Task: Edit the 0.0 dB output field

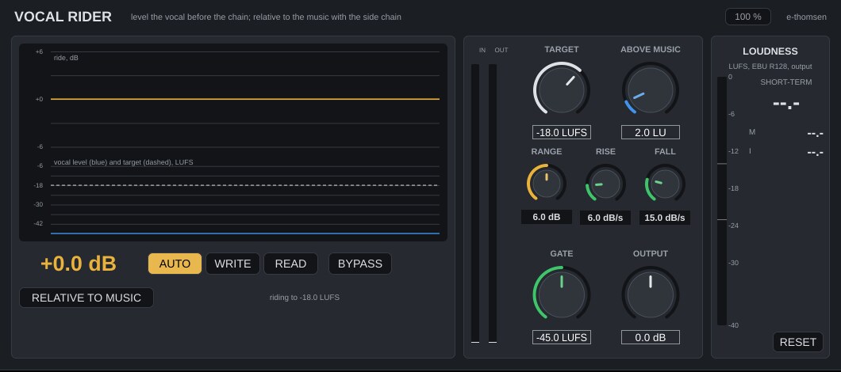Action: tap(651, 337)
